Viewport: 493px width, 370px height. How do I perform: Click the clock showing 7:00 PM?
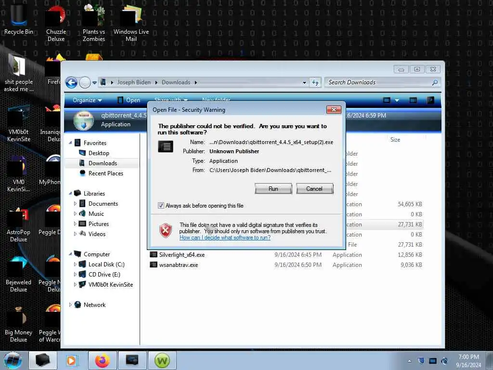[x=468, y=357]
